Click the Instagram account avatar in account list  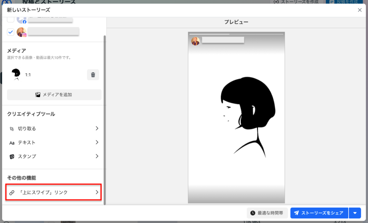tap(21, 32)
